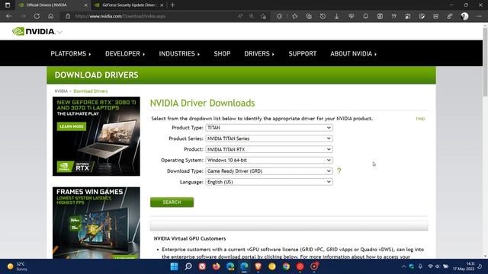Open the Product Series dropdown

(x=269, y=139)
